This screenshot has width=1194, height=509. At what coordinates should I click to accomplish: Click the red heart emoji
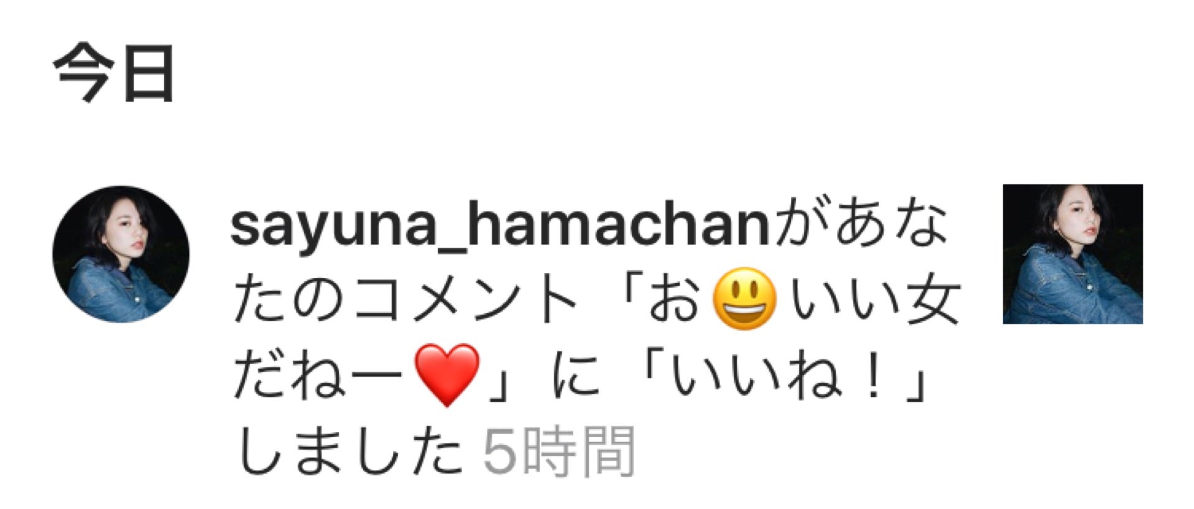tap(447, 375)
